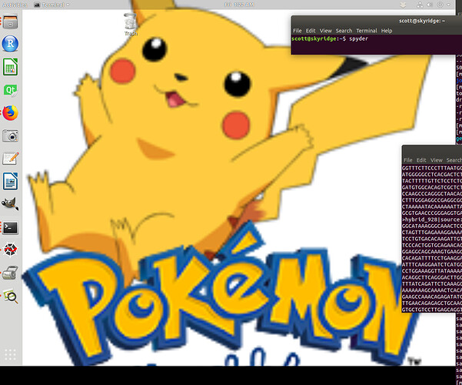Open View menu in the sequence terminal

click(x=437, y=160)
